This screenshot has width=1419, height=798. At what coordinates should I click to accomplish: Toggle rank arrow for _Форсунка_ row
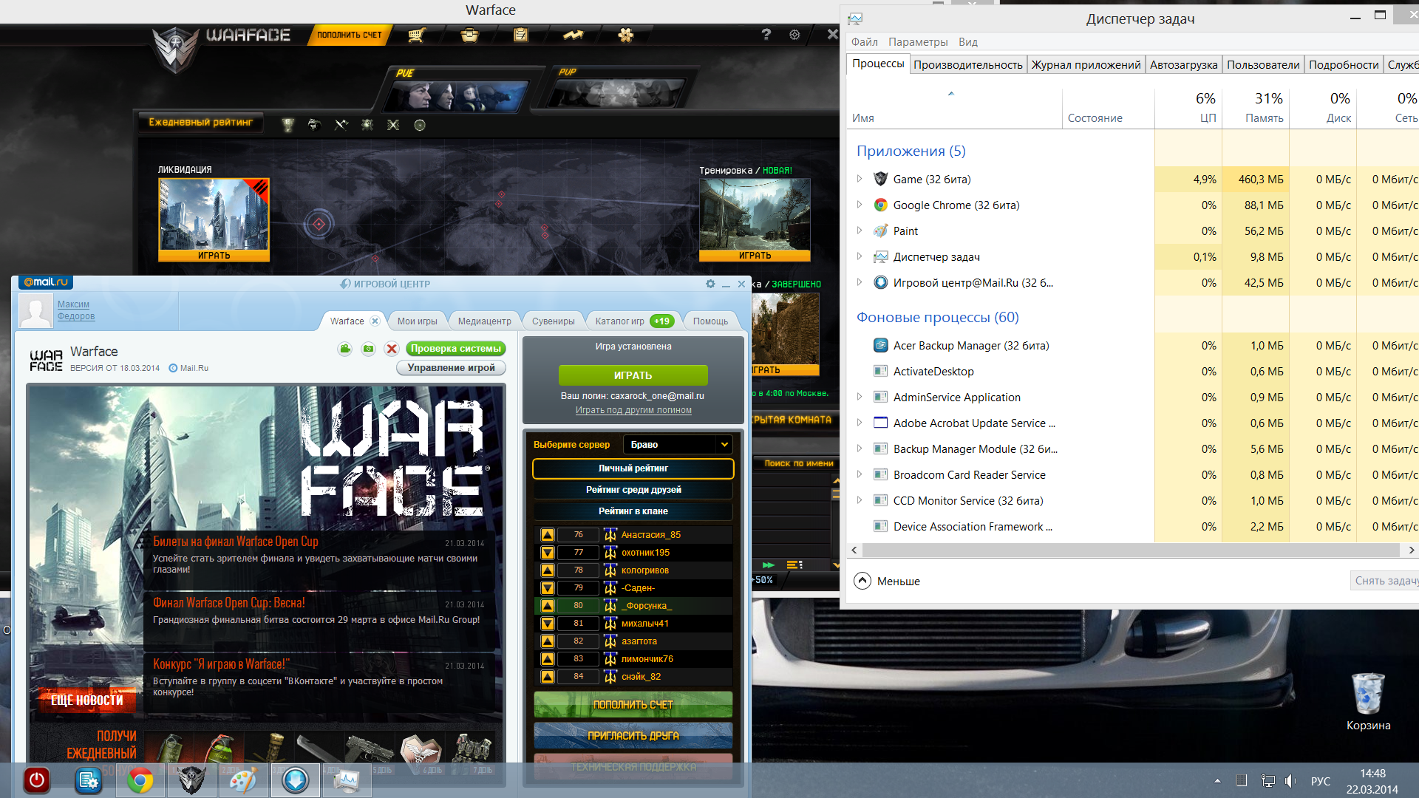coord(548,606)
